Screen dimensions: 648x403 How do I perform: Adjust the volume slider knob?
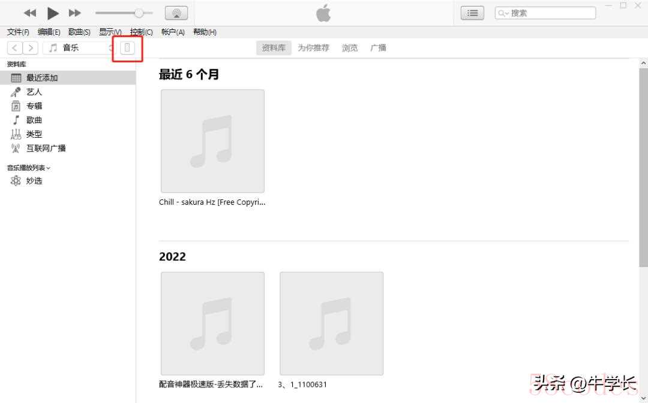[139, 13]
